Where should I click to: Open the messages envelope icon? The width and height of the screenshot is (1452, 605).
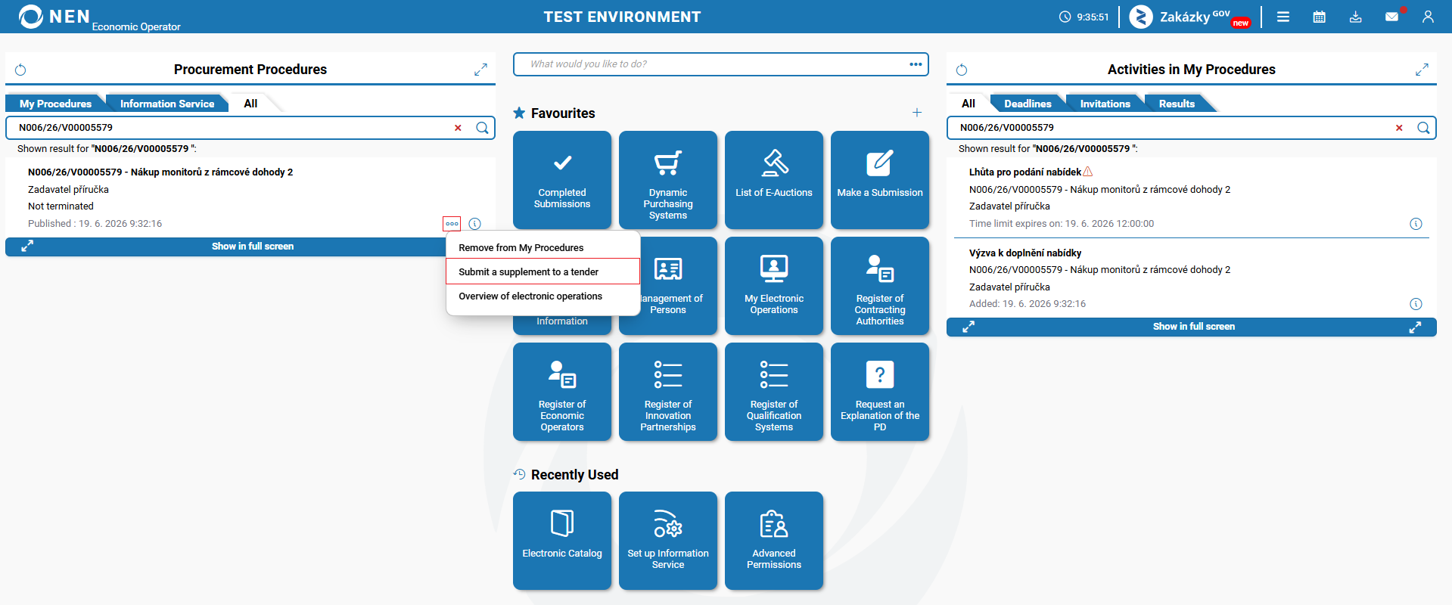pos(1392,17)
